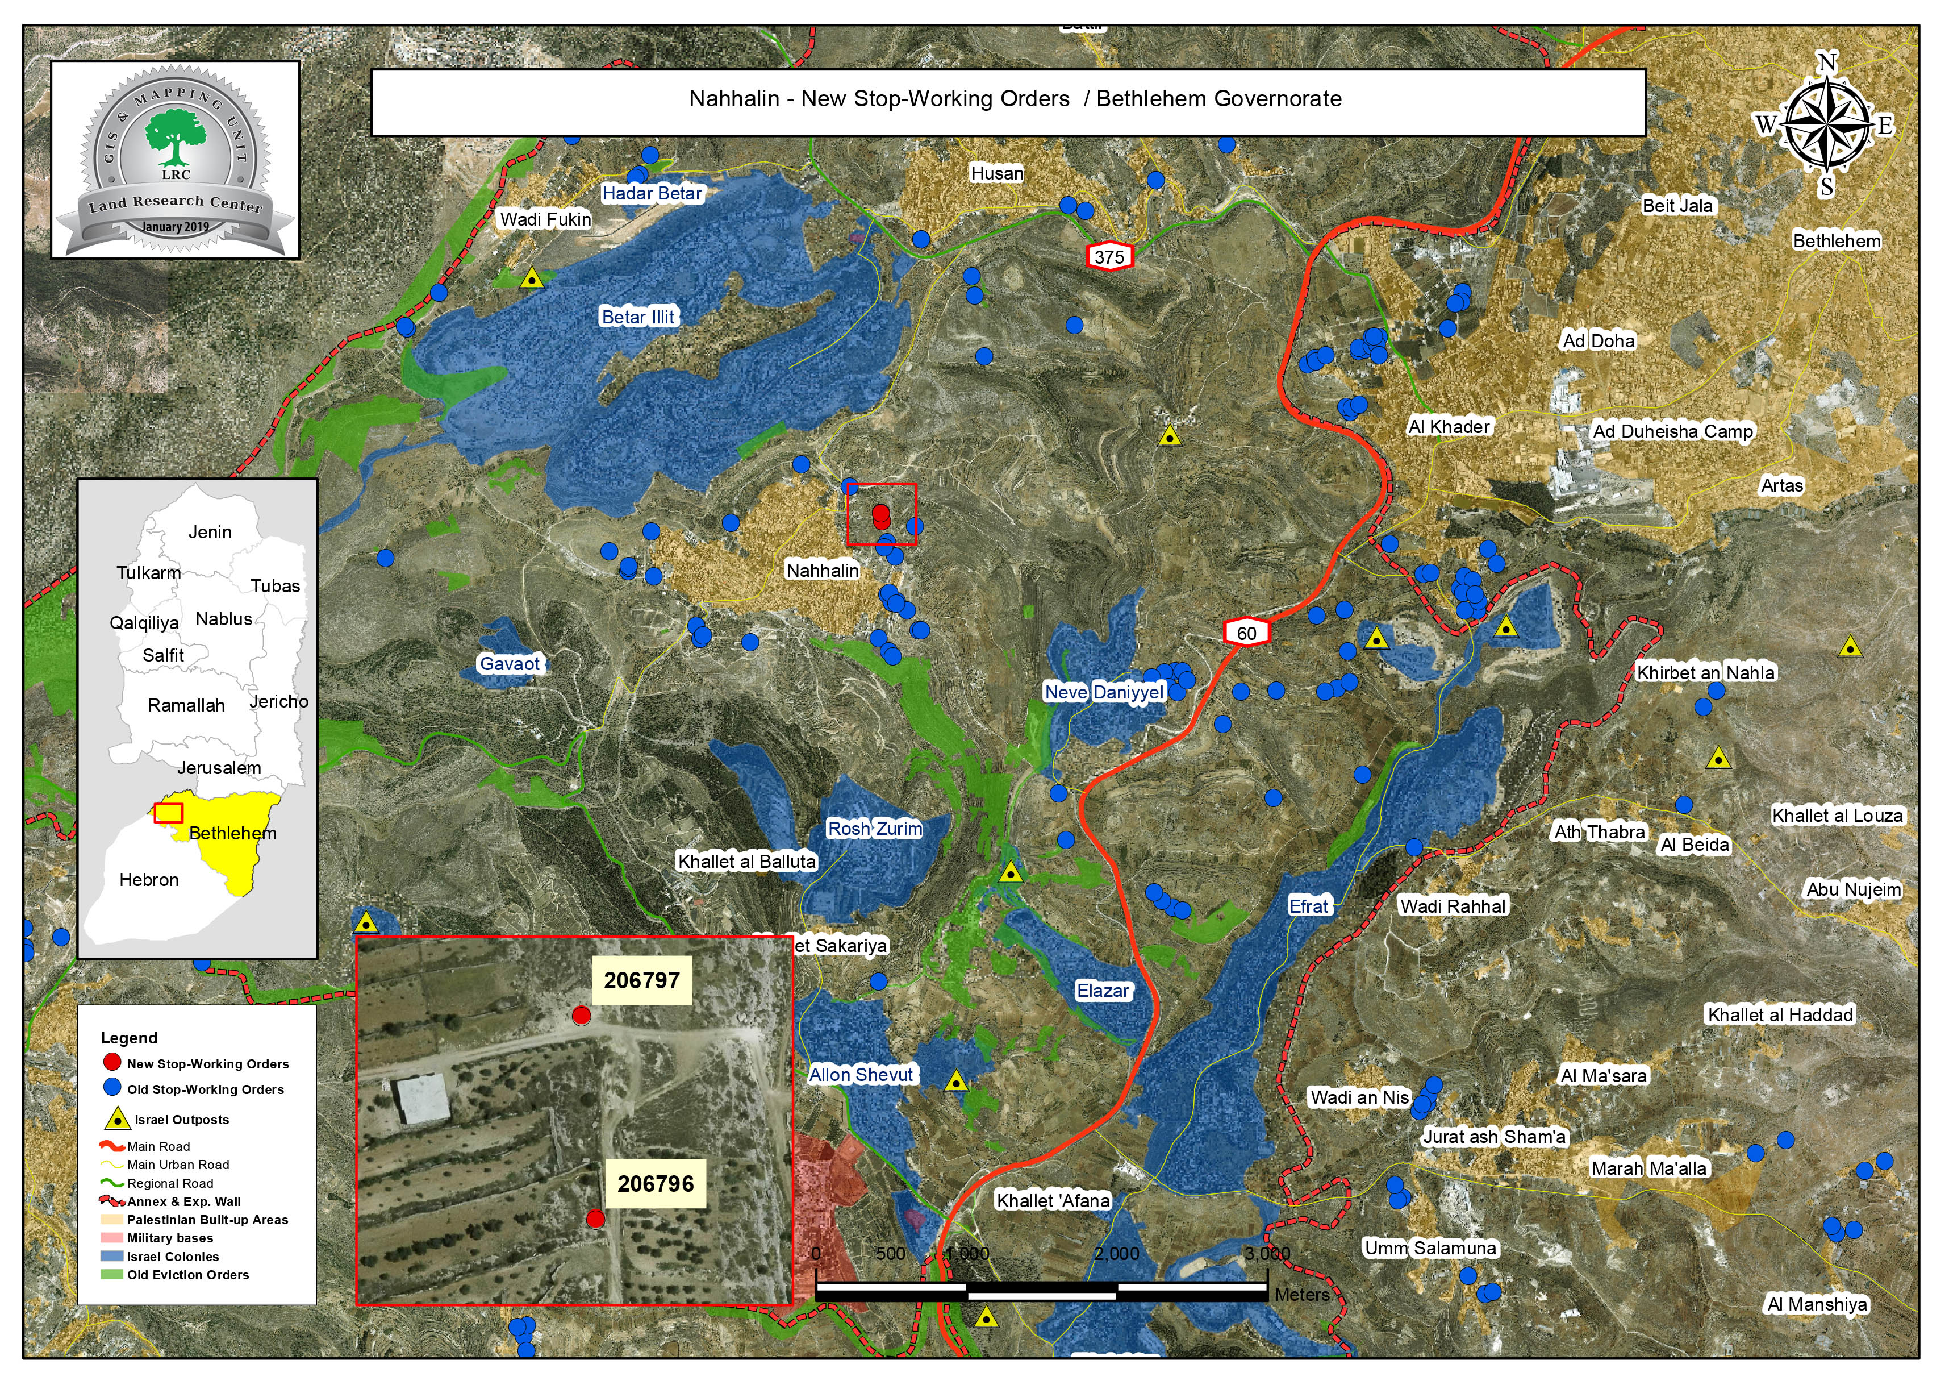The image size is (1949, 1389).
Task: Click the red marker labeled 206796
Action: point(596,1218)
